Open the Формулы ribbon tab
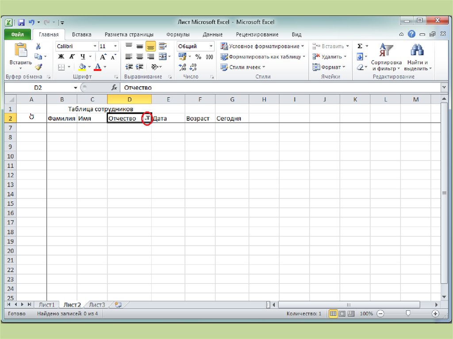Image resolution: width=453 pixels, height=339 pixels. click(178, 34)
